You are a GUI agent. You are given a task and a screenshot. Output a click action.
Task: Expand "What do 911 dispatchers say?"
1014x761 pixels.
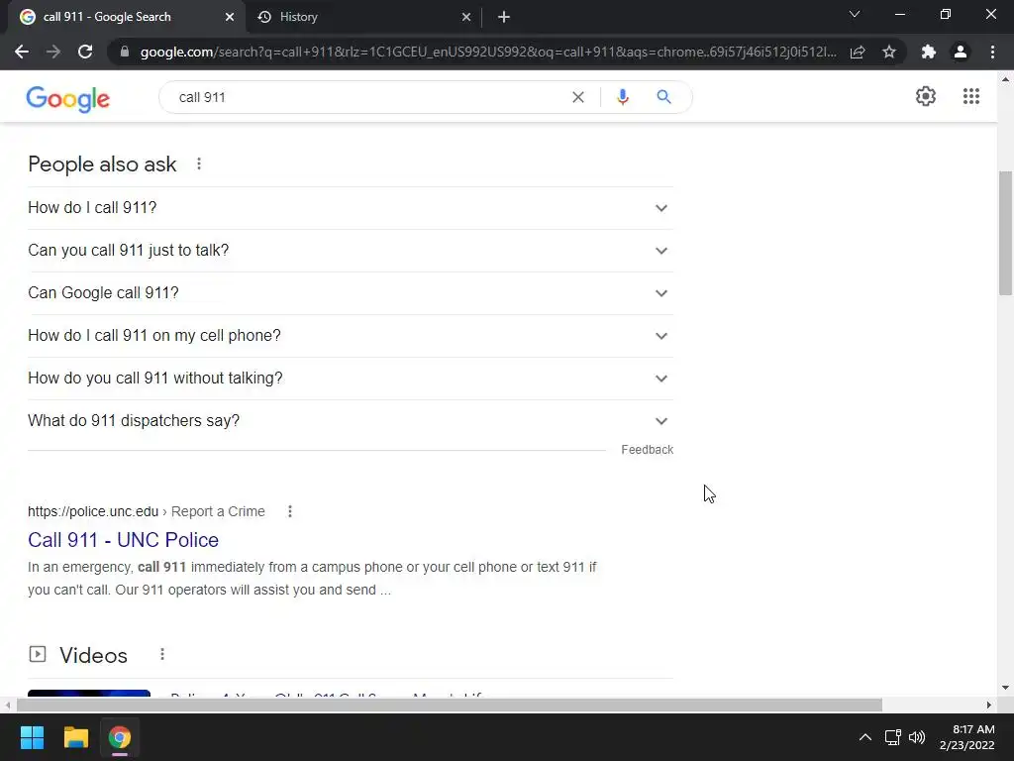pos(351,421)
